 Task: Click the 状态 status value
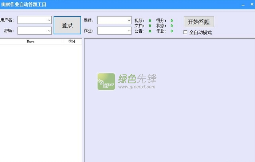172,26
